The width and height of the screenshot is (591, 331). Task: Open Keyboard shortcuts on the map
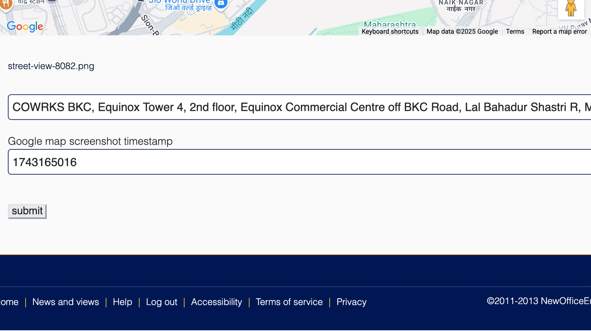[390, 31]
